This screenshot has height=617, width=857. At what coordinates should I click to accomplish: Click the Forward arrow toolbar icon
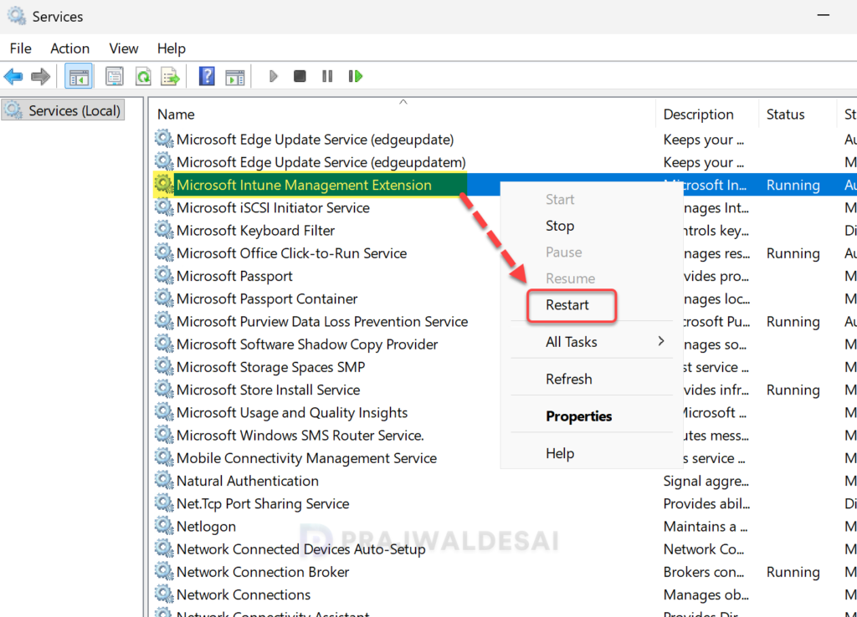click(x=41, y=76)
